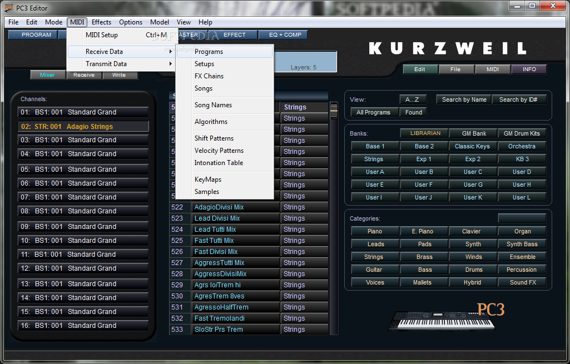Switch to the EFFECT tab
Screen dimensions: 570x364
click(x=235, y=35)
